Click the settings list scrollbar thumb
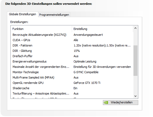The image size is (153, 117). pyautogui.click(x=135, y=61)
